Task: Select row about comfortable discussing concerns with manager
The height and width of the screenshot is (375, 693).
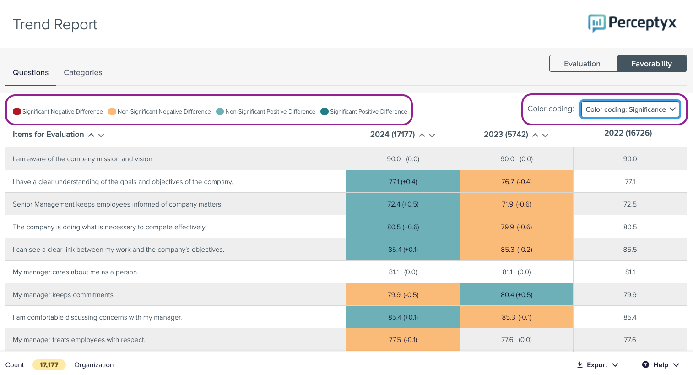Action: [x=346, y=317]
